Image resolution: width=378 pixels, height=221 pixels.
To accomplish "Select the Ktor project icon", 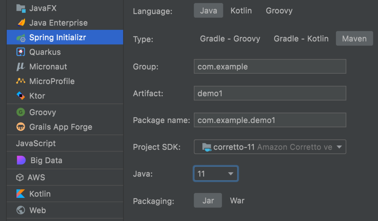I will [20, 96].
